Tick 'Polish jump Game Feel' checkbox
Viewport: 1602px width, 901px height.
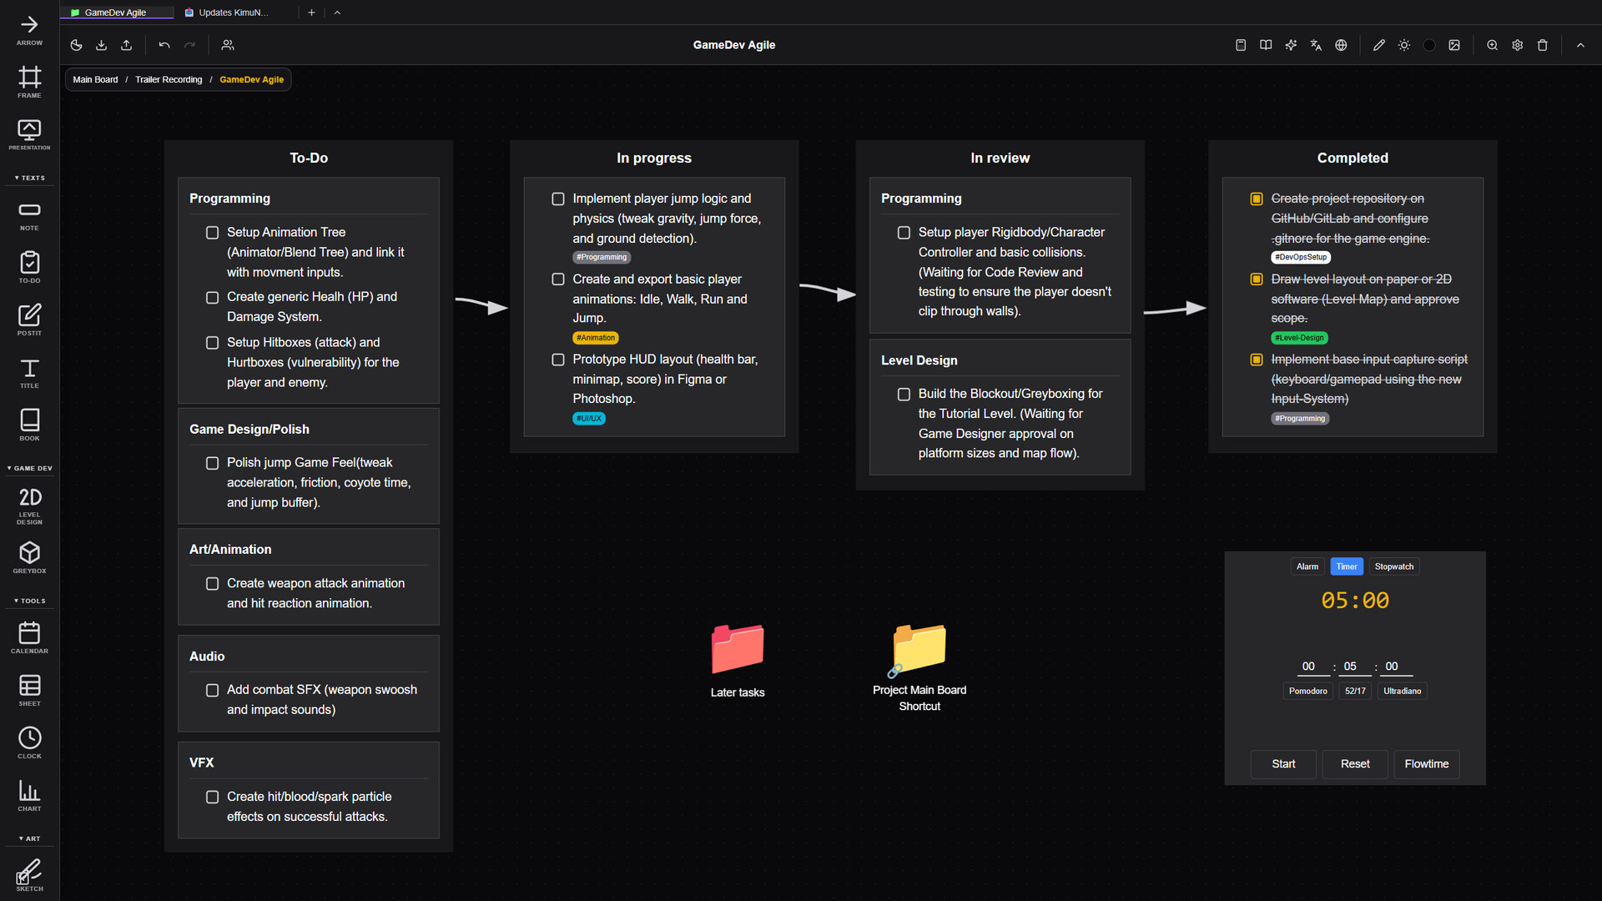coord(212,463)
